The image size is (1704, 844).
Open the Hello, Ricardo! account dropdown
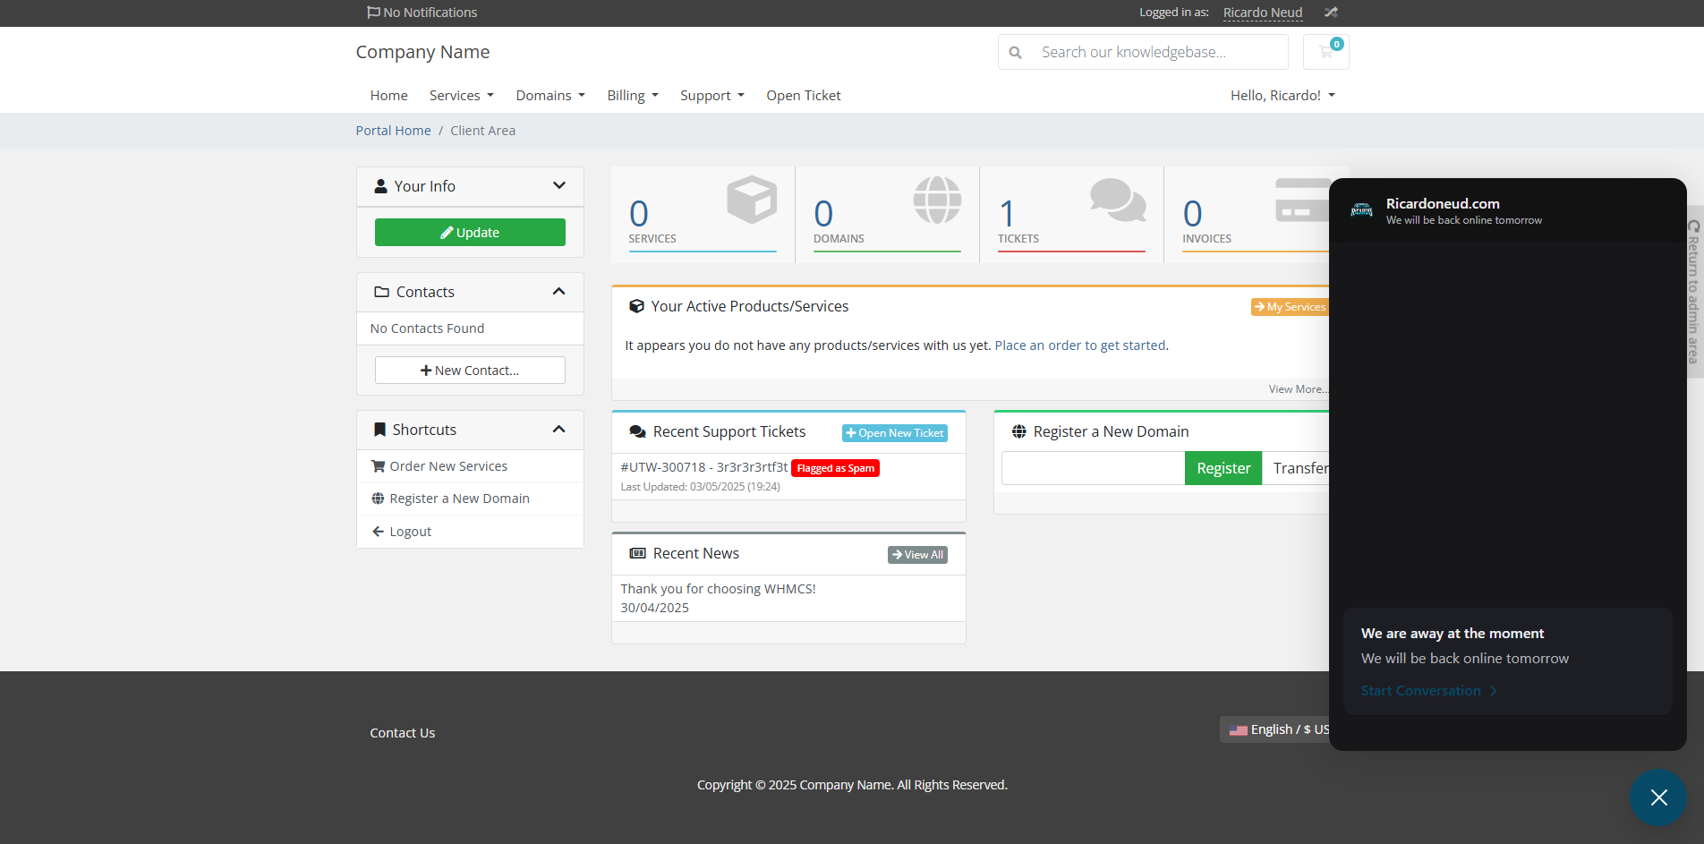(1282, 96)
